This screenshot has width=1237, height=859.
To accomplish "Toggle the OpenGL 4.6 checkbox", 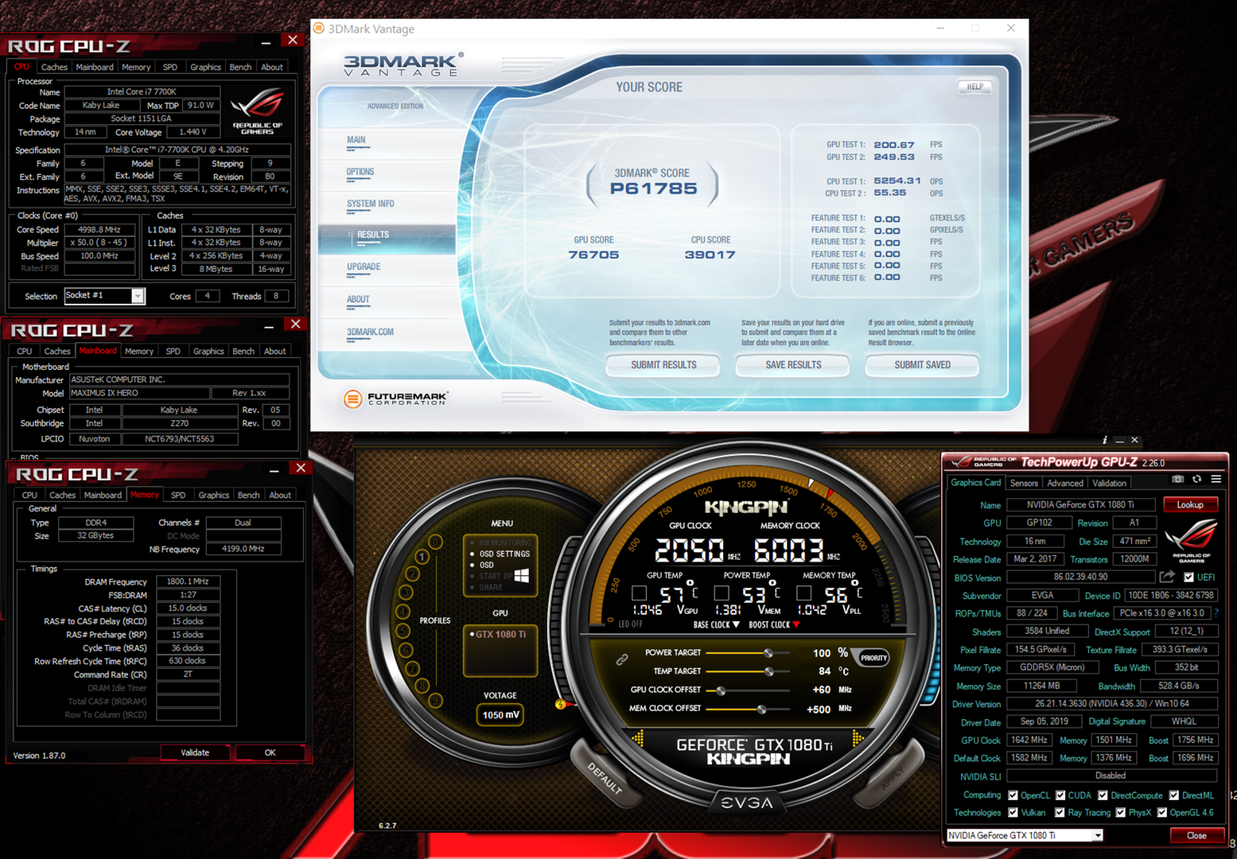I will pos(1161,813).
